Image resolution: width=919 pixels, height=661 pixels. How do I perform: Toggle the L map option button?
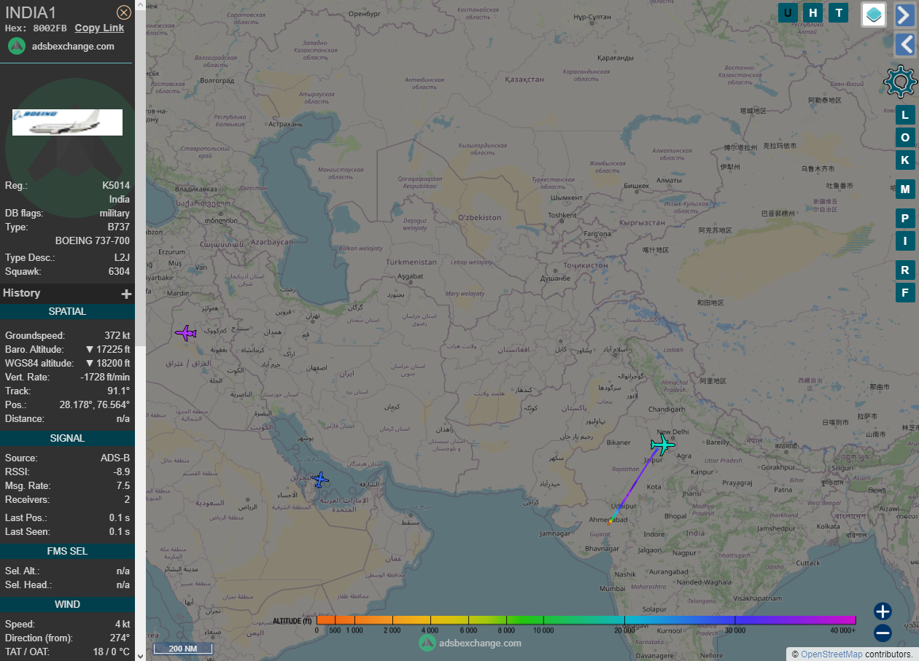(x=905, y=115)
